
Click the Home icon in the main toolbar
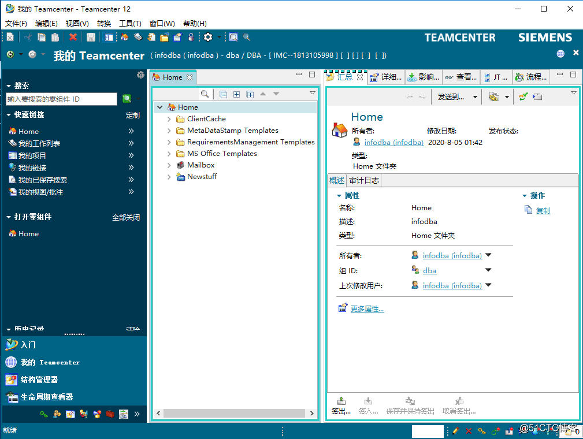pos(124,37)
